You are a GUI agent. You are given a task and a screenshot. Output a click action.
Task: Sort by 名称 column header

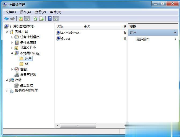coord(69,27)
